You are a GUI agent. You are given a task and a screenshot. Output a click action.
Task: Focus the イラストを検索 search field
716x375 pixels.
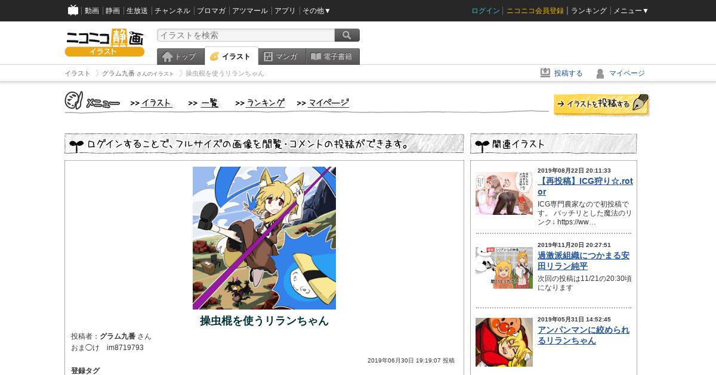tap(246, 35)
